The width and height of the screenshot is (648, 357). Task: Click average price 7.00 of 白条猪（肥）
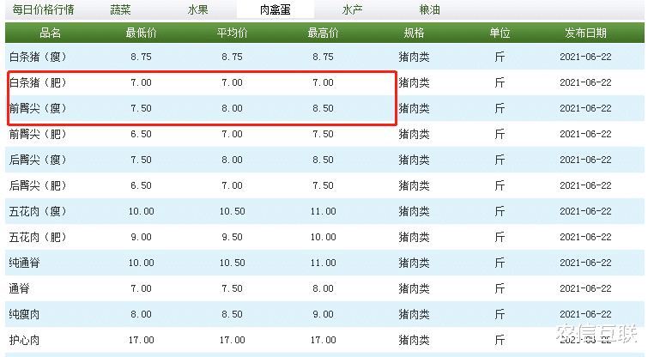(233, 82)
